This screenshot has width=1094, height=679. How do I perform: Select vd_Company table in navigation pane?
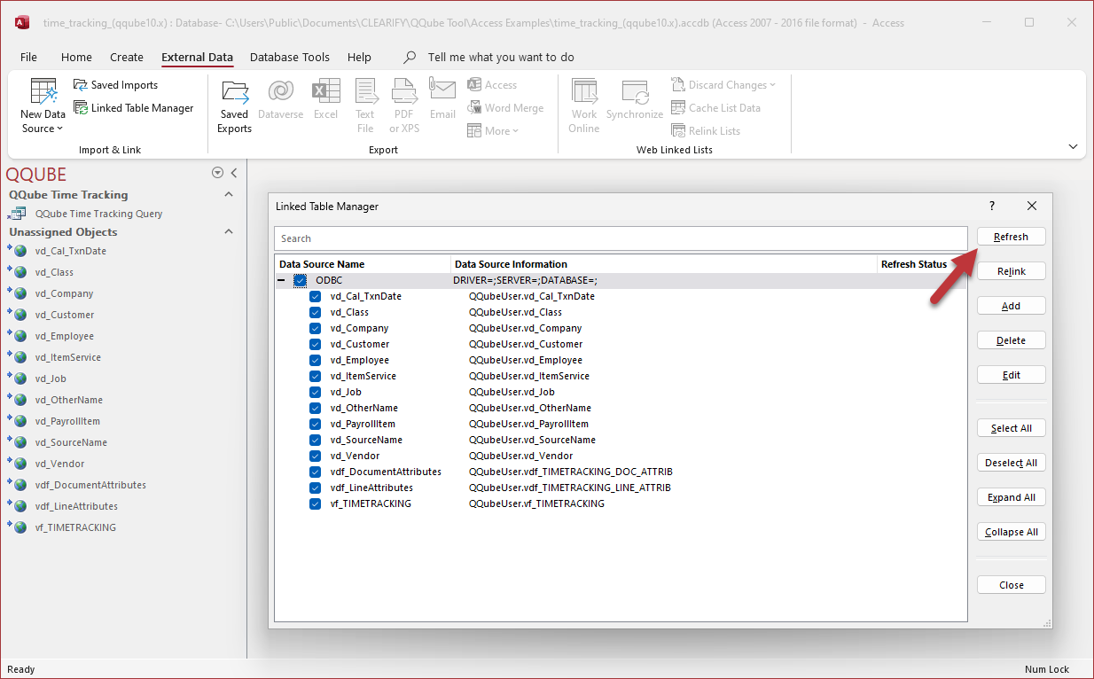pyautogui.click(x=64, y=293)
